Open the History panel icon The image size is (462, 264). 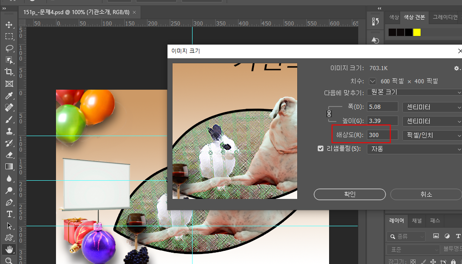376,21
